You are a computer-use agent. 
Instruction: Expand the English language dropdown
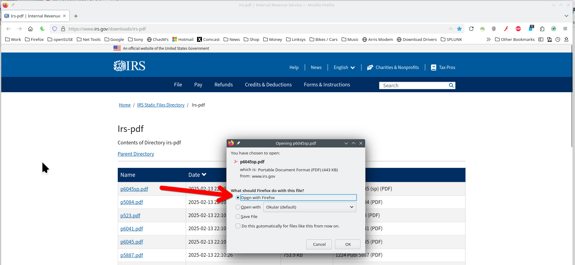click(344, 67)
